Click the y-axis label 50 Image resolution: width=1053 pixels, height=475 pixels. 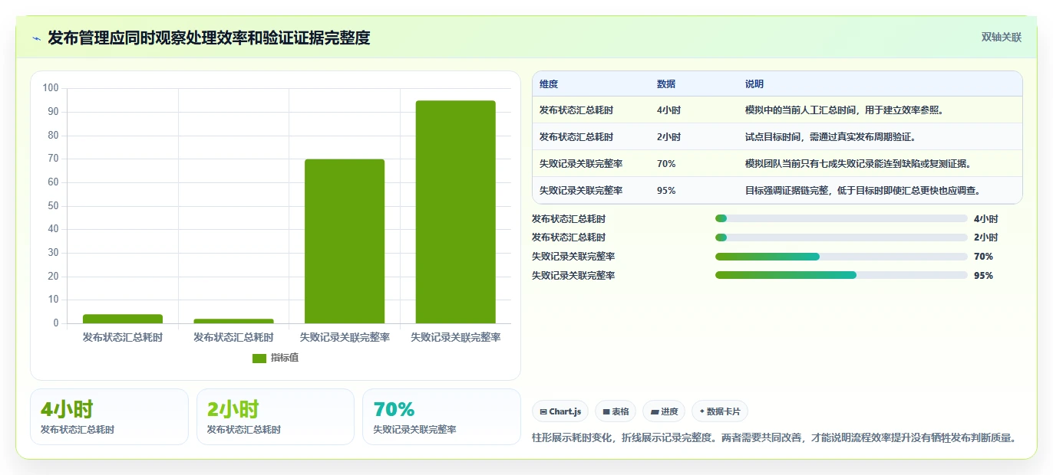(x=53, y=206)
